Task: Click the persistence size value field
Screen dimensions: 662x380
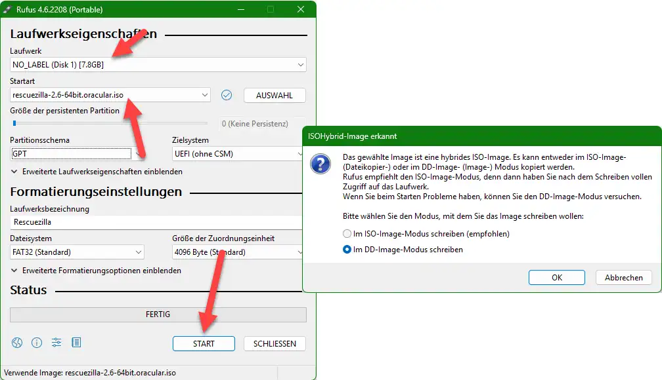Action: [x=262, y=124]
